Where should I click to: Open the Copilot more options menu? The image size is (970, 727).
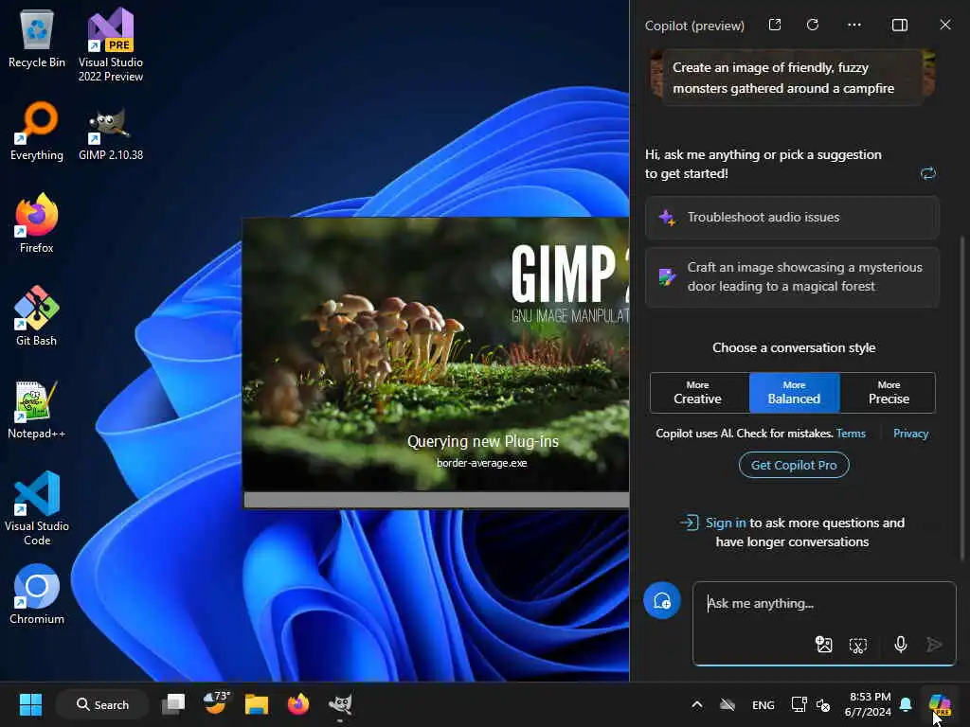point(854,25)
